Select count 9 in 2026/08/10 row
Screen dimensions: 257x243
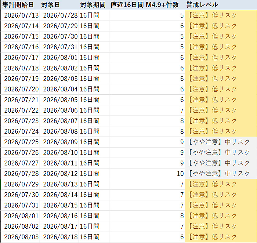[x=147, y=152]
